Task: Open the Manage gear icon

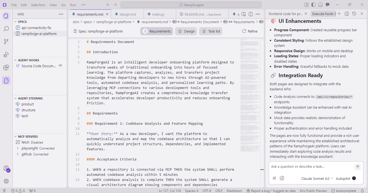Action: pyautogui.click(x=6, y=181)
